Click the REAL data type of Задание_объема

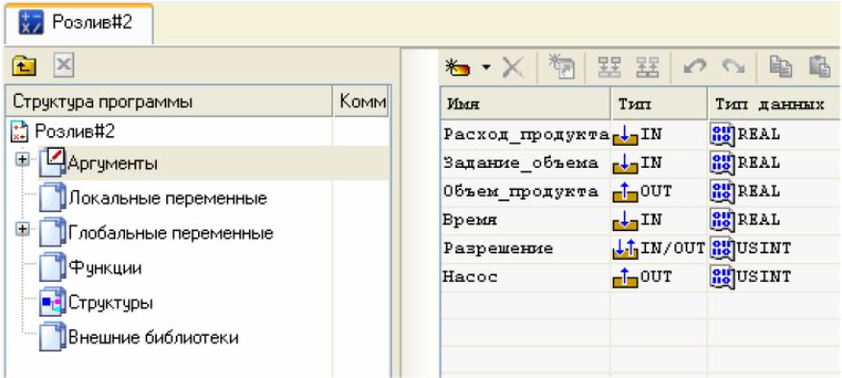[x=775, y=163]
